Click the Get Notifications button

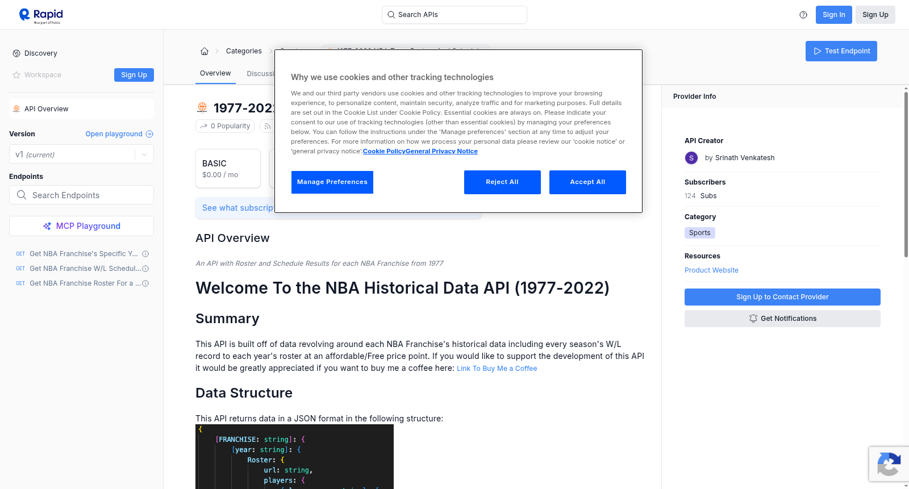[x=782, y=319]
